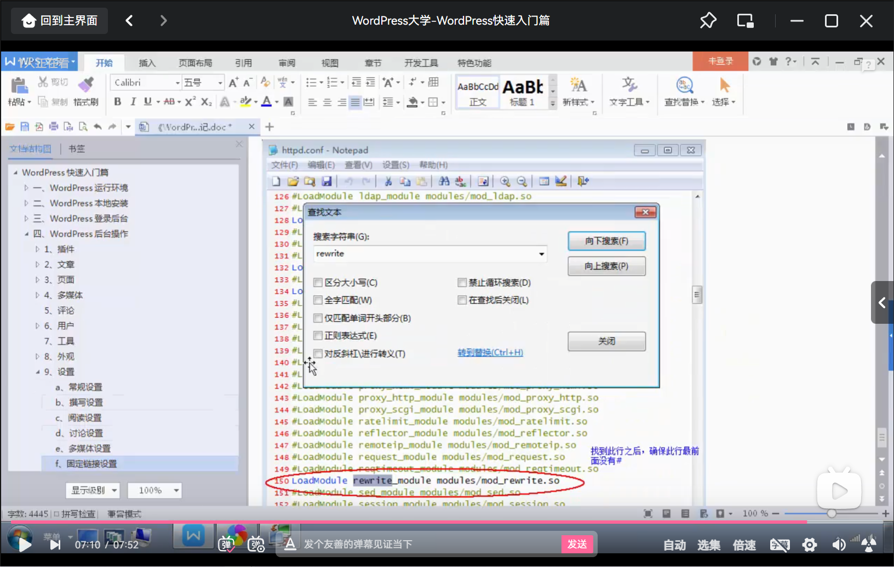Open the Notepad 文件(F) menu
894x567 pixels.
pos(284,165)
